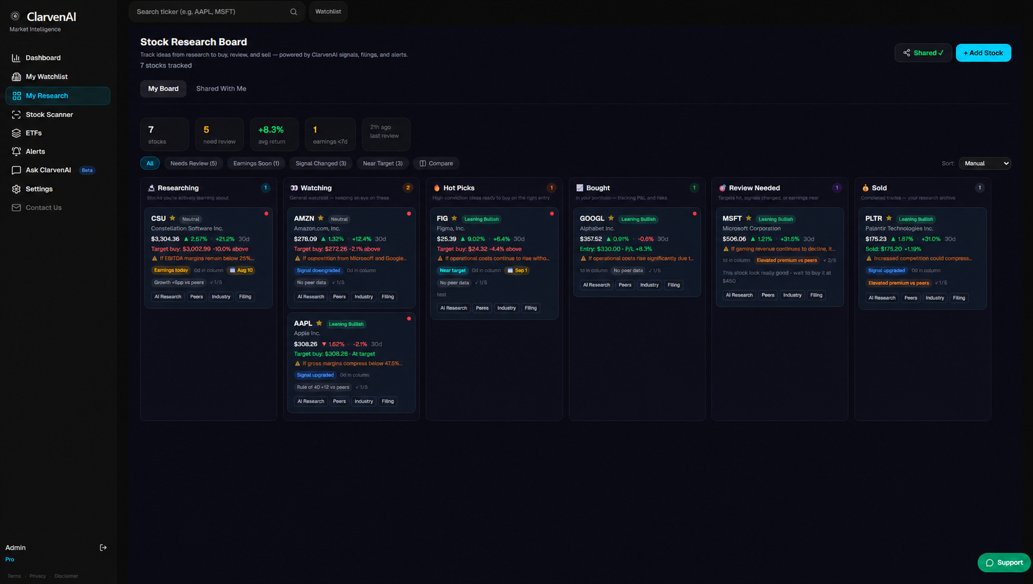Click the Researching column icon
Screen dimensions: 1033x584
click(151, 188)
